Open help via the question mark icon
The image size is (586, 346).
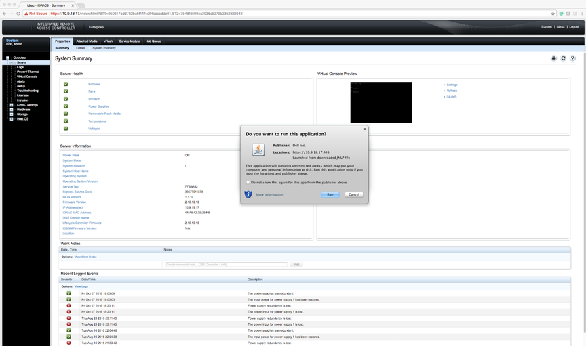pos(572,59)
